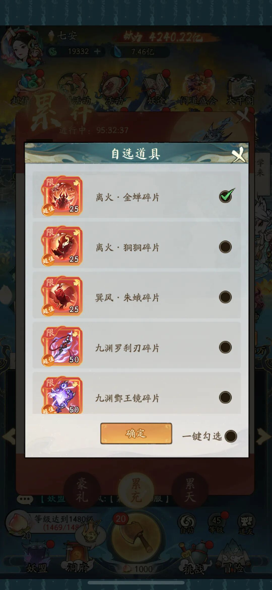Uncheck the 离火·金蝉碎片 green checkmark
Screen dimensions: 272x590
point(226,196)
